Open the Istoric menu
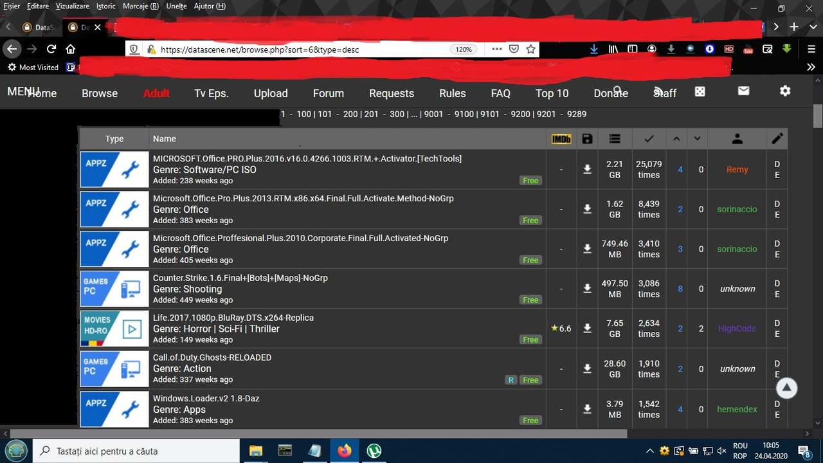The width and height of the screenshot is (823, 463). coord(106,6)
